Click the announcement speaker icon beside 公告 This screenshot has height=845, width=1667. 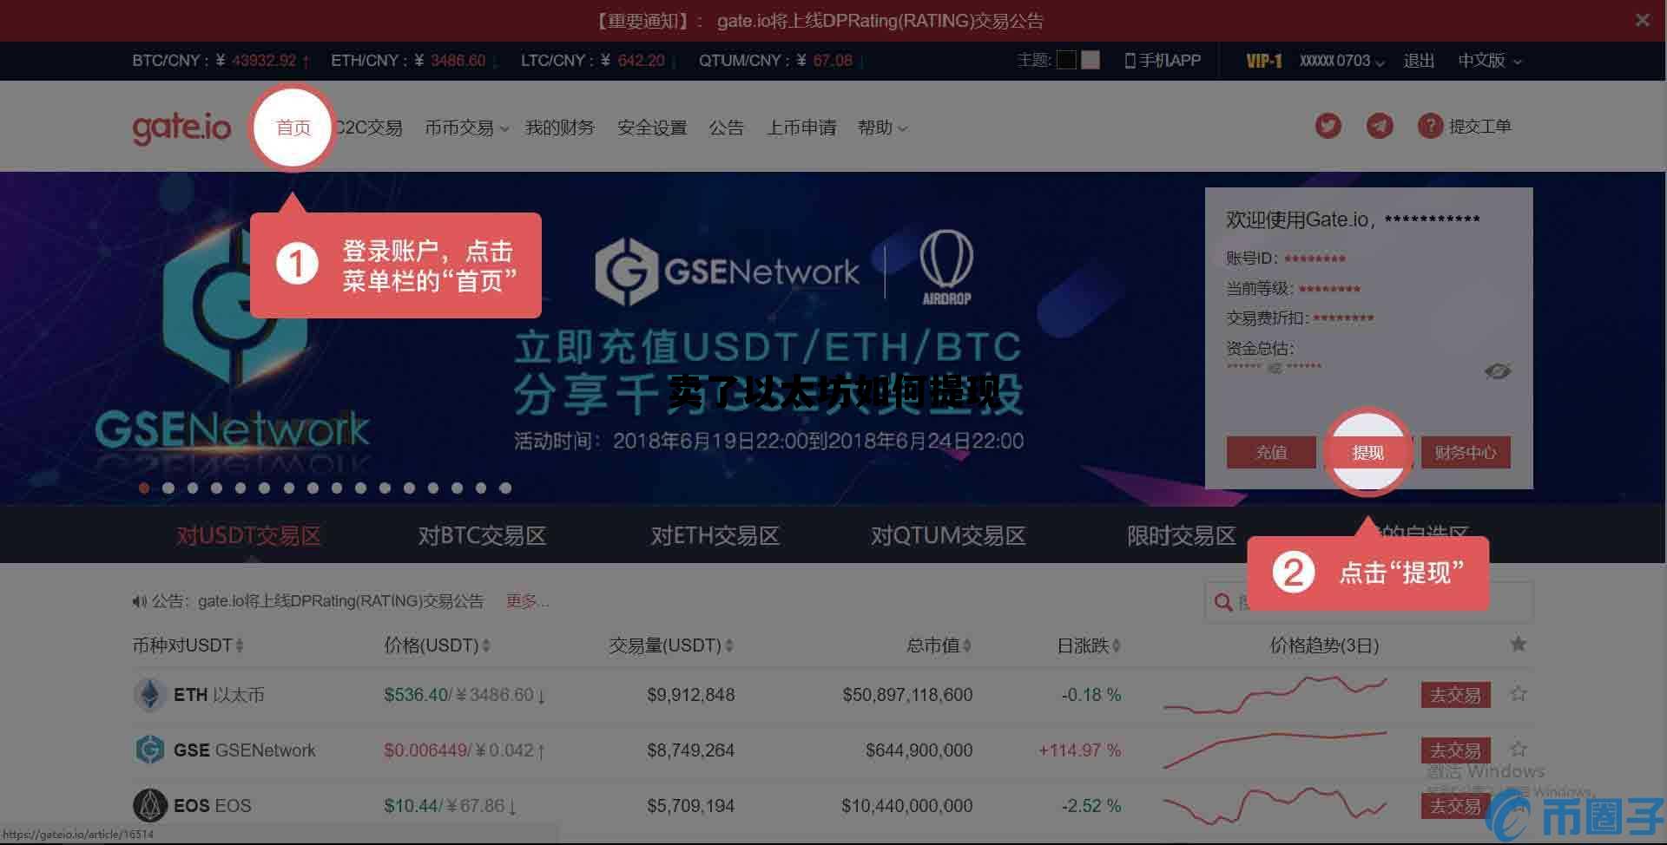click(138, 600)
